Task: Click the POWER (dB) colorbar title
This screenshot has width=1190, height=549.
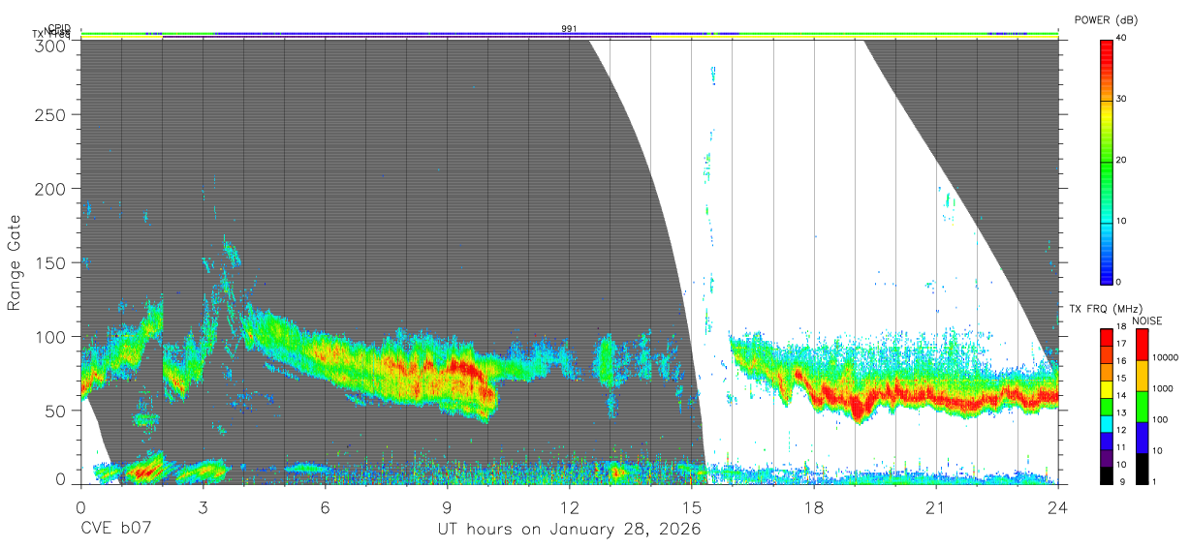Action: pos(1106,19)
